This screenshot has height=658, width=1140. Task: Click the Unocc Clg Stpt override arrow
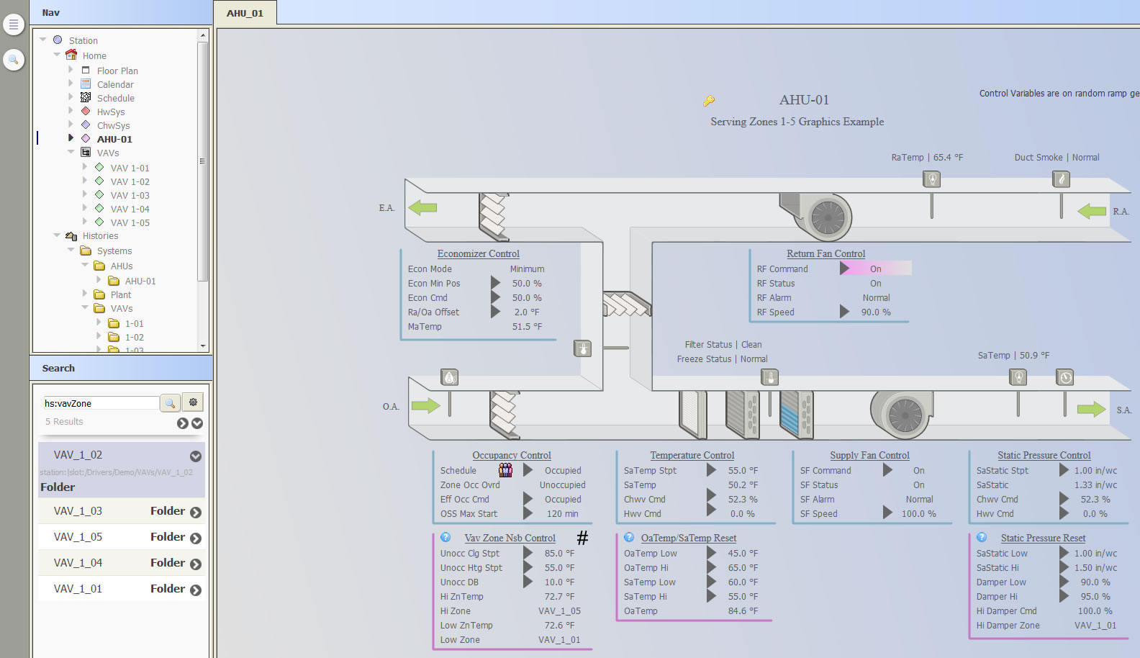pos(528,553)
